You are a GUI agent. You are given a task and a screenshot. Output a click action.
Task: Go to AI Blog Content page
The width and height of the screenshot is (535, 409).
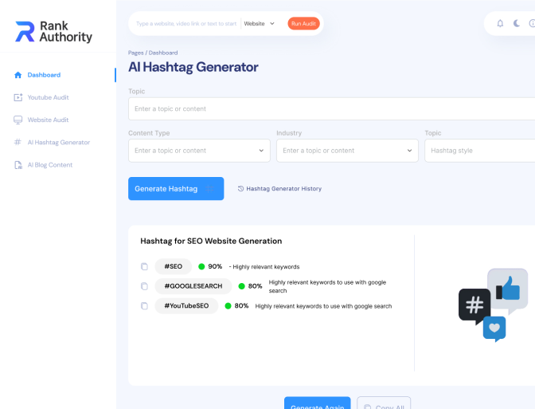click(49, 165)
